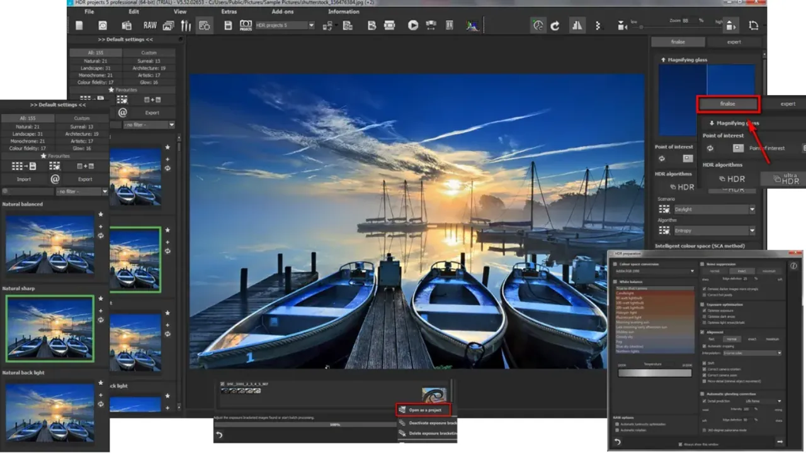
Task: Click the undo arrow below the bracketing progress bar
Action: coord(219,435)
